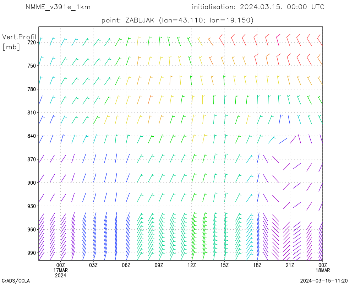Screen dimensions: 355x284
Task: Click the 00Z 17MAR 2024 time label
Action: [60, 270]
